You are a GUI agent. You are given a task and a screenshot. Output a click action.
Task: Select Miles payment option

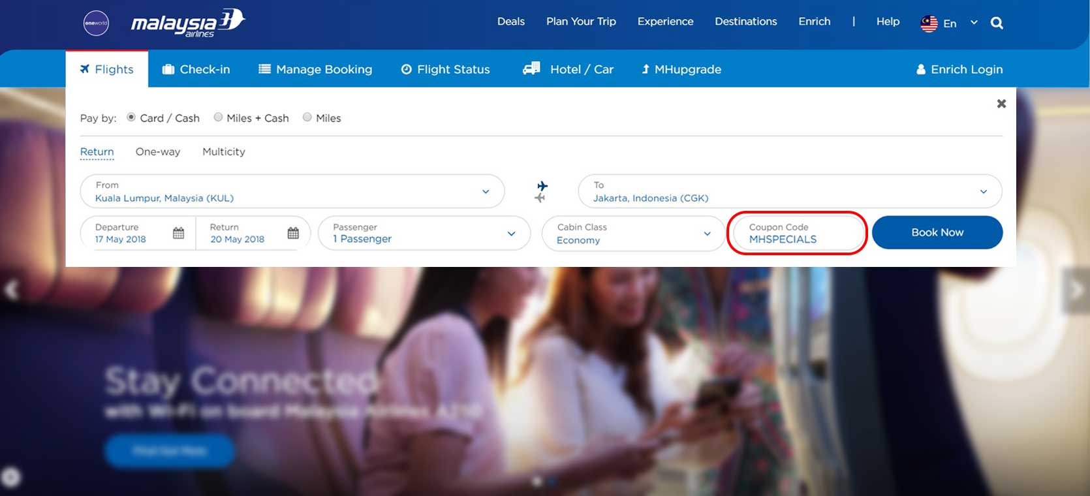click(307, 117)
